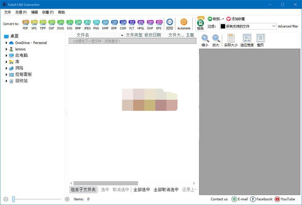Add current folder to favorites (添加收藏)
Image resolution: width=302 pixels, height=205 pixels.
(x=235, y=19)
